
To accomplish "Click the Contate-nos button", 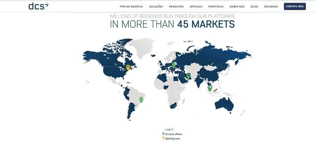I will 295,7.
